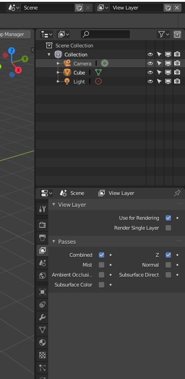Open the Output properties tab
The image size is (185, 379).
42,238
